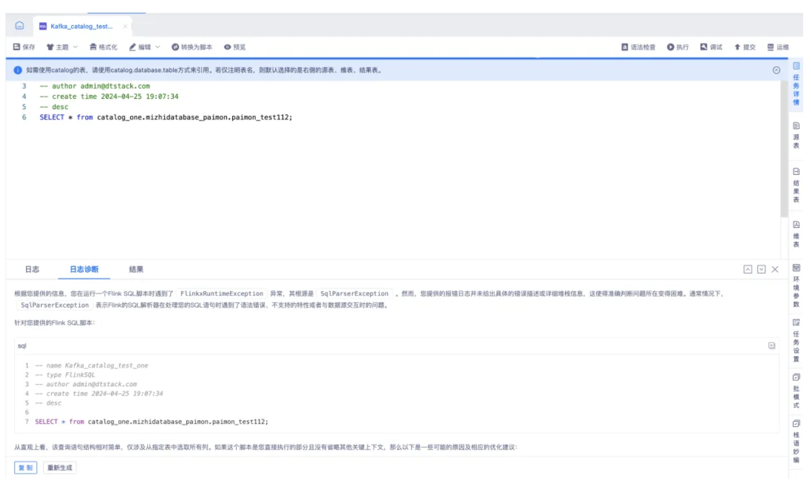Select the 日志诊断 log diagnosis tab
The width and height of the screenshot is (811, 493).
[x=84, y=269]
